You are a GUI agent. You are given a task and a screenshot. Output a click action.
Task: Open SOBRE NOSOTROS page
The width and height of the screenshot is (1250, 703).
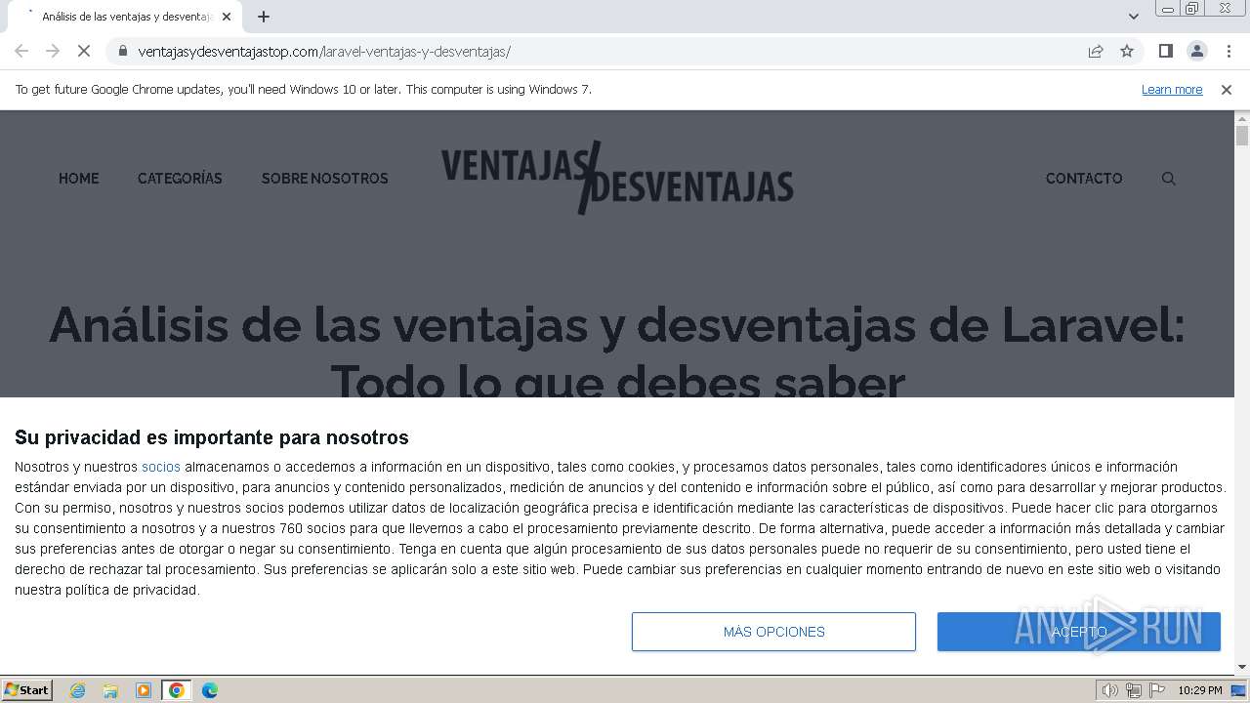click(325, 179)
